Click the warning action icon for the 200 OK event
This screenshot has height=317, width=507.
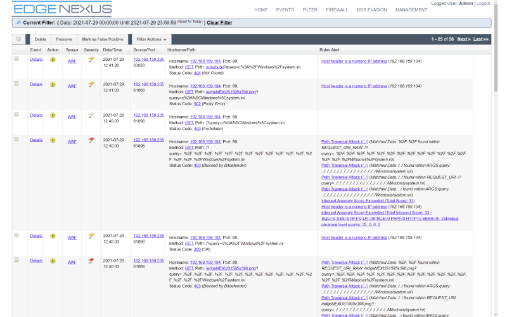point(53,236)
